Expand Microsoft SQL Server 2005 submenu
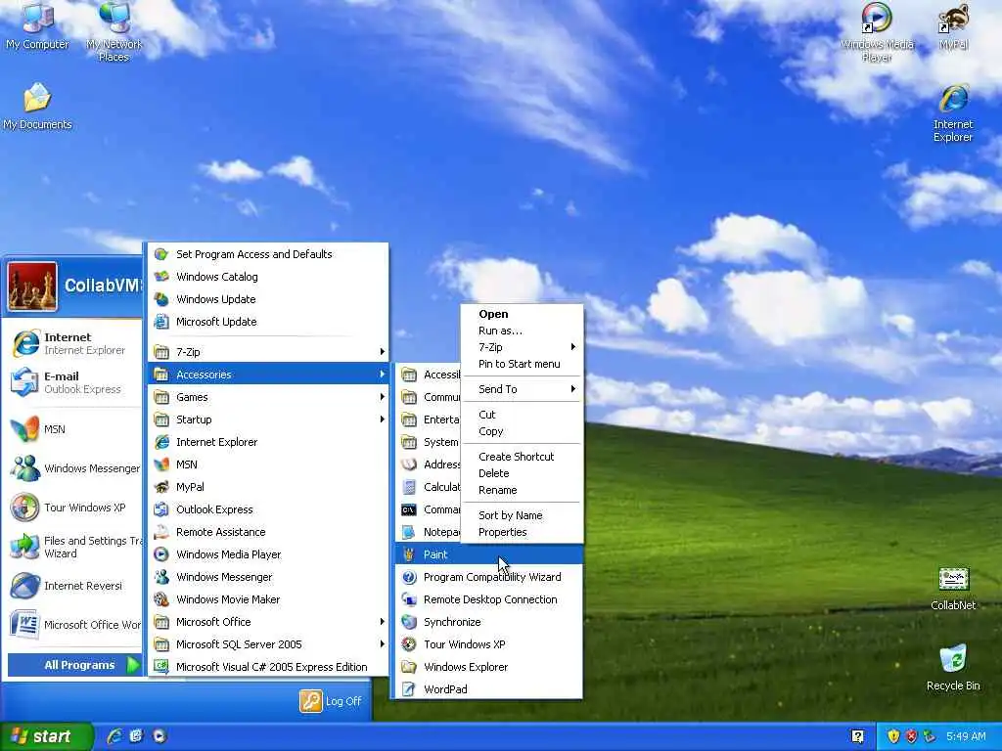Screen dimensions: 1002x751 coord(268,644)
